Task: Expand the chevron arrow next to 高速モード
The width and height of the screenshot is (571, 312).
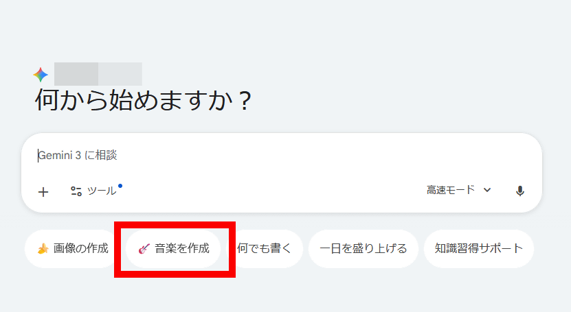Action: pyautogui.click(x=487, y=190)
